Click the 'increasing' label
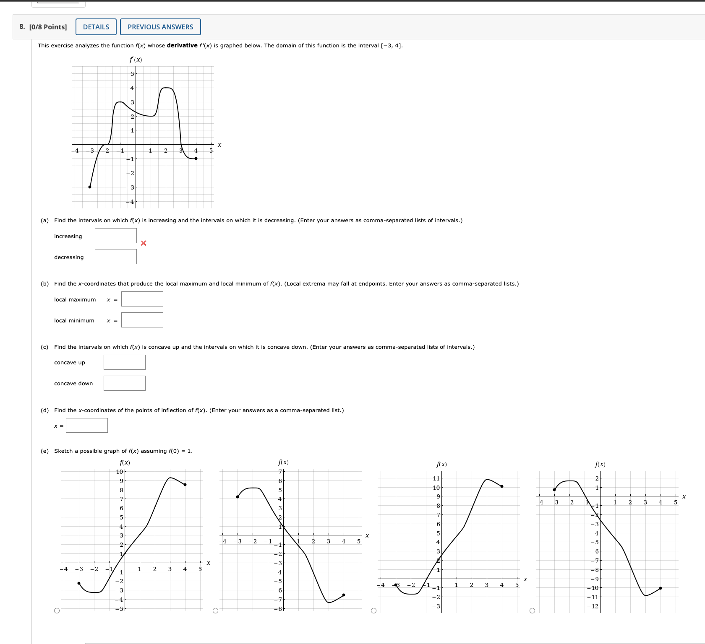Screen dimensions: 705x644 click(68, 236)
